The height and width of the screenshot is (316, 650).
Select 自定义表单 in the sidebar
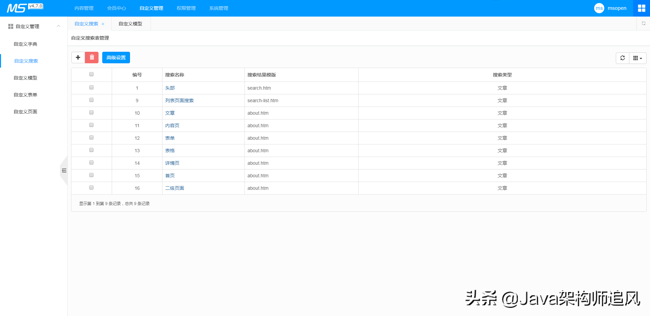point(25,94)
